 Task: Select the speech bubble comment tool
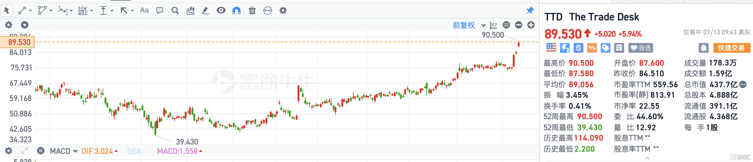click(x=160, y=11)
